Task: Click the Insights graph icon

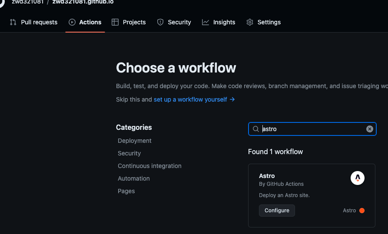Action: [x=206, y=22]
